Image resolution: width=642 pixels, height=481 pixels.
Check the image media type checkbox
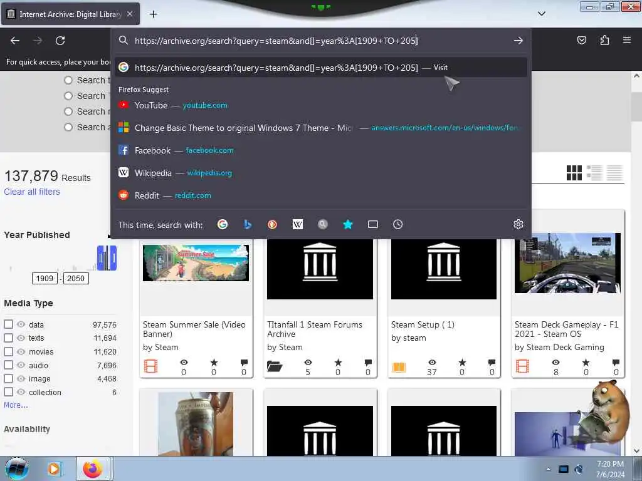[x=8, y=378]
